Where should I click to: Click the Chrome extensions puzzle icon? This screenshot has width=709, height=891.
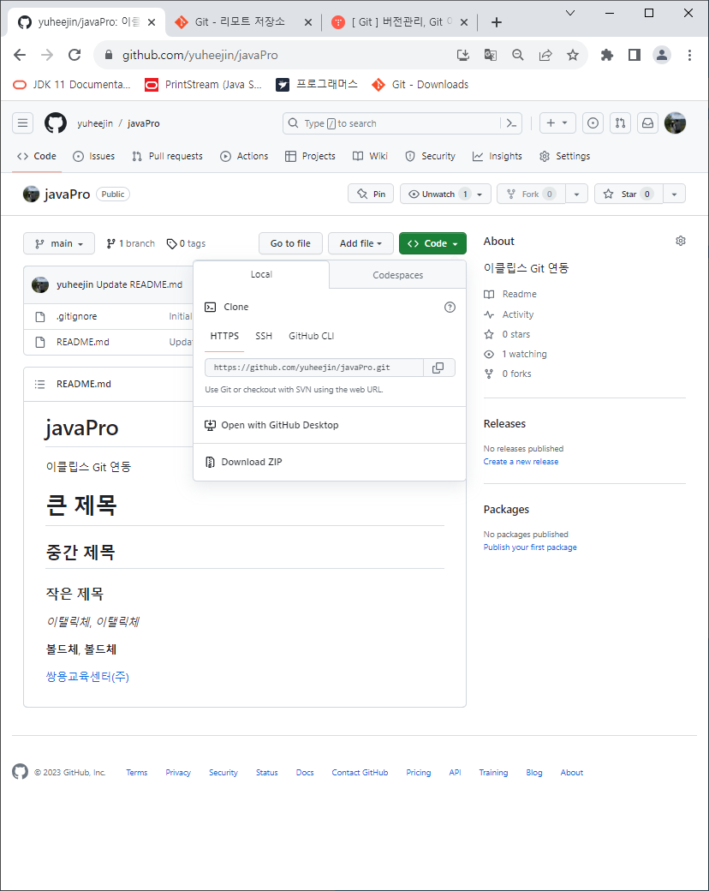[x=607, y=55]
